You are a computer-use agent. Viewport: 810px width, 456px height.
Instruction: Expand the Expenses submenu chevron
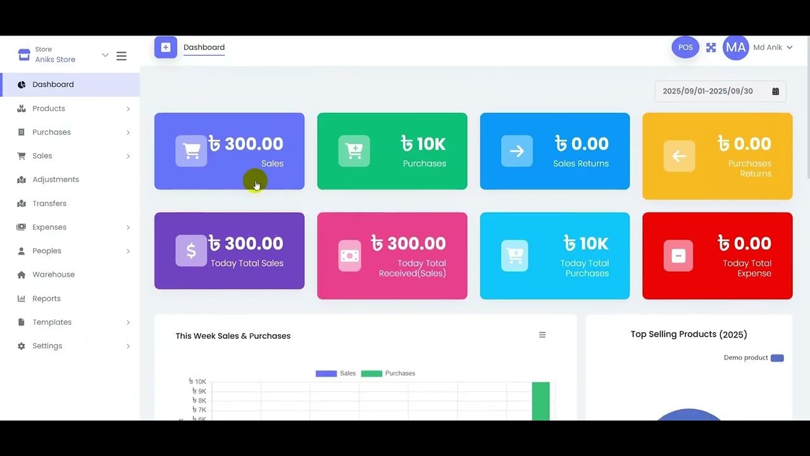tap(128, 227)
